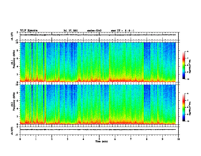Click the "ch.2 Frequency (kHz)" axis label
Screen dimensions: 201x156
coord(13,101)
